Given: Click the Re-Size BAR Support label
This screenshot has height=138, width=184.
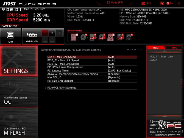Looking at the screenshot, I should click(x=60, y=81).
